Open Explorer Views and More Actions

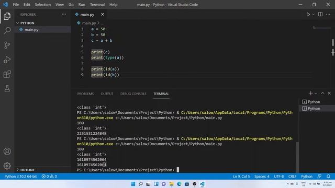click(x=64, y=14)
